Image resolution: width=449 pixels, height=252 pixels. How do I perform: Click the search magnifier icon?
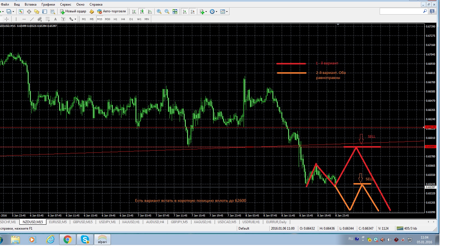[425, 11]
